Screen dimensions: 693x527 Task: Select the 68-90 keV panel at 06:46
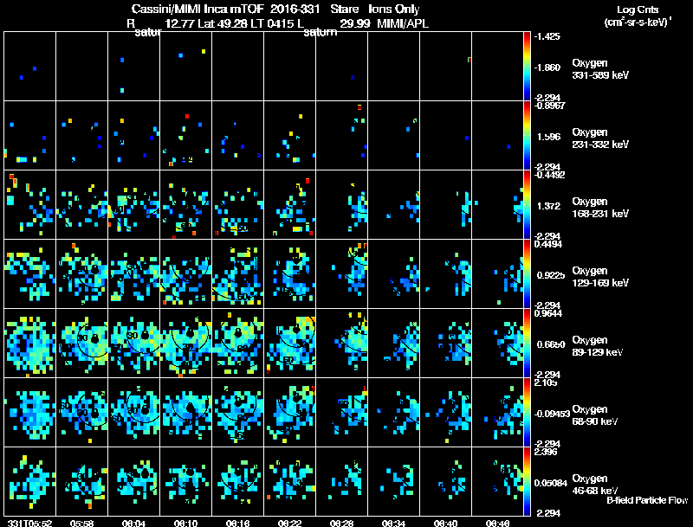coord(497,412)
